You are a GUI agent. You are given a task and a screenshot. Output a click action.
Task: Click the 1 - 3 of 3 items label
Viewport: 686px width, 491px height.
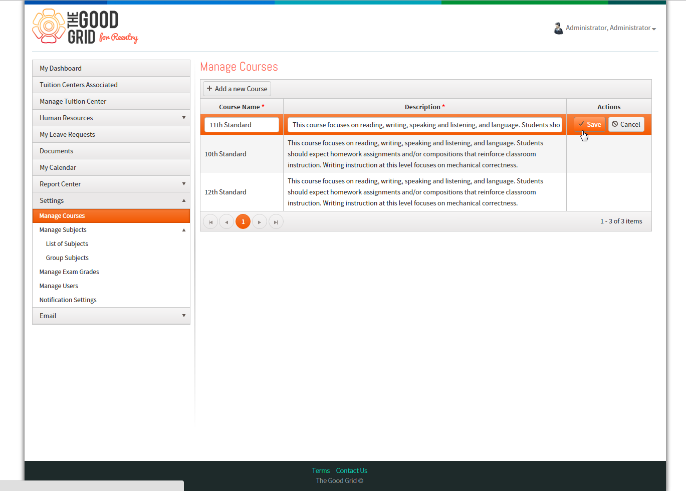(x=621, y=221)
